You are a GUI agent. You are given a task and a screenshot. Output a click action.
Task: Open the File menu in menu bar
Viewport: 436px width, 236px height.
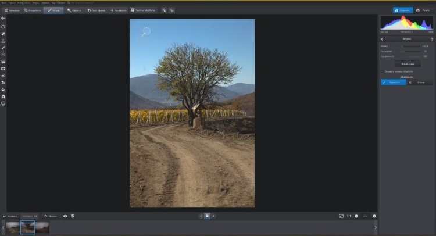coord(3,3)
